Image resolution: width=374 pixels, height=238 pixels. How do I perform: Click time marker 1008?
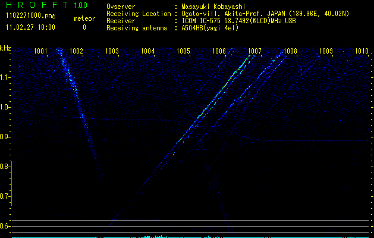(x=290, y=51)
